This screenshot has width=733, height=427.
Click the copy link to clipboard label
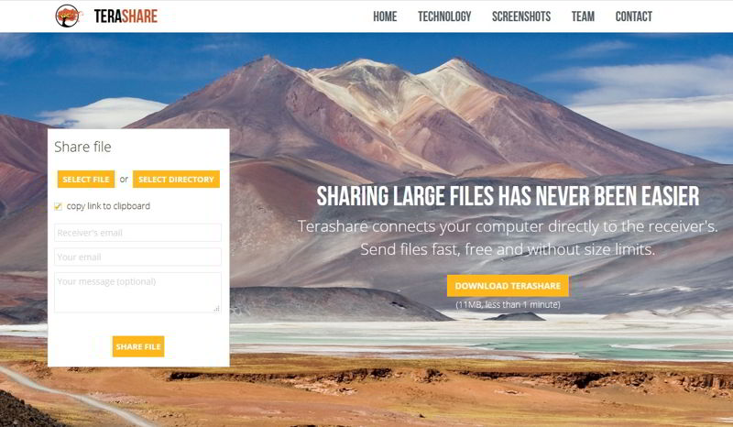pos(108,206)
